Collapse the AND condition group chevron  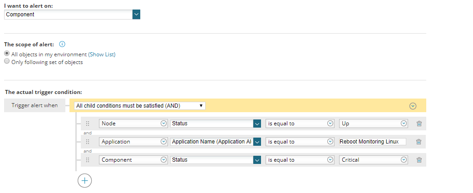coord(413,106)
